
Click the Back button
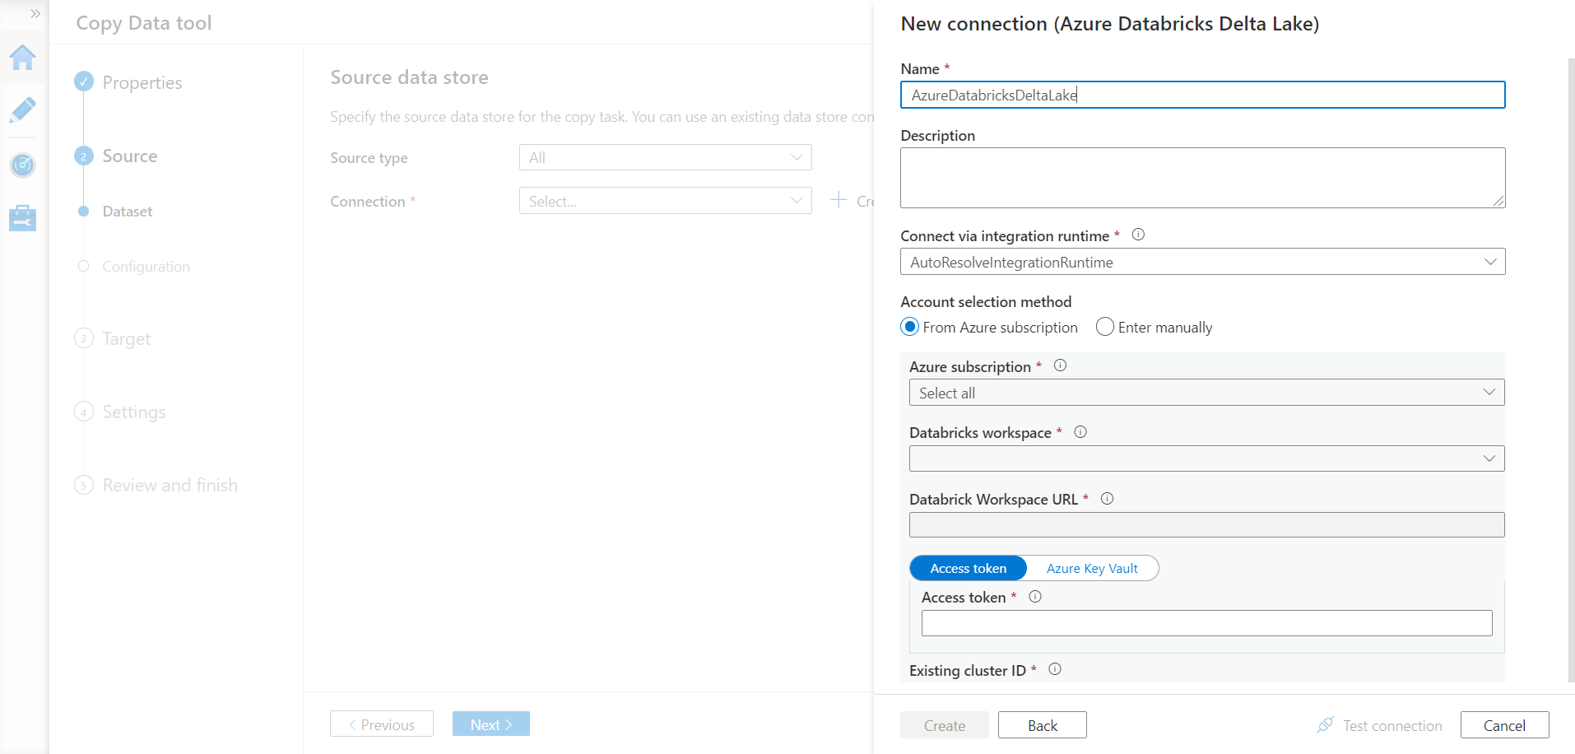click(1042, 725)
